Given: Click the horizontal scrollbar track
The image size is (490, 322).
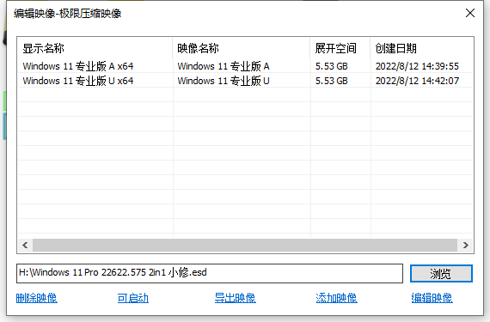Looking at the screenshot, I should click(245, 246).
